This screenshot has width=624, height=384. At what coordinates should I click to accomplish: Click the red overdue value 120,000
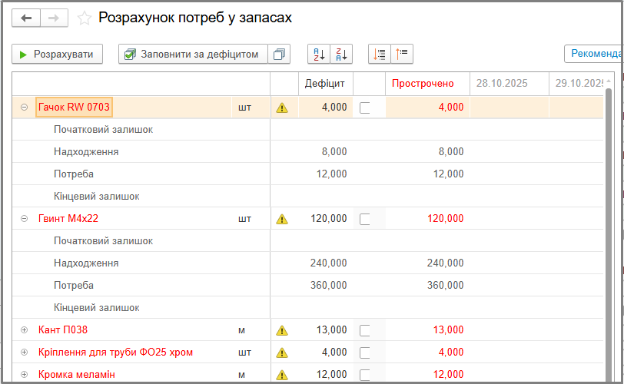coord(445,219)
